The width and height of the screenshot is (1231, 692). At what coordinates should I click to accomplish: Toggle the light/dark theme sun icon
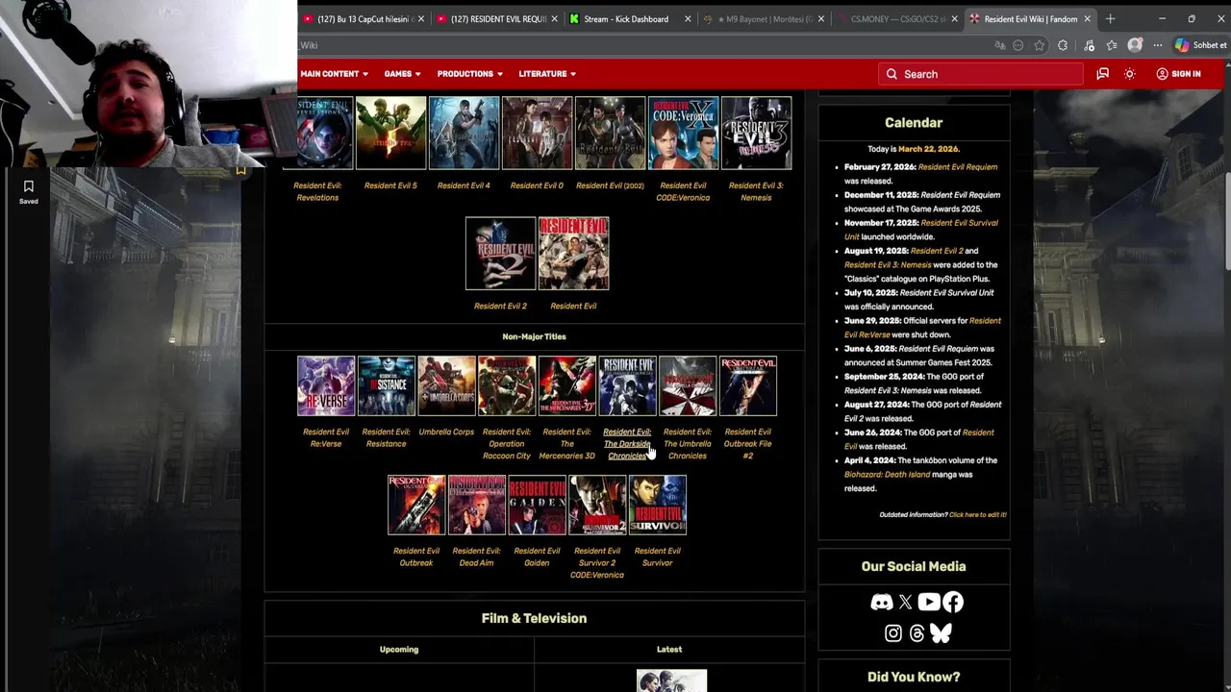pyautogui.click(x=1130, y=74)
